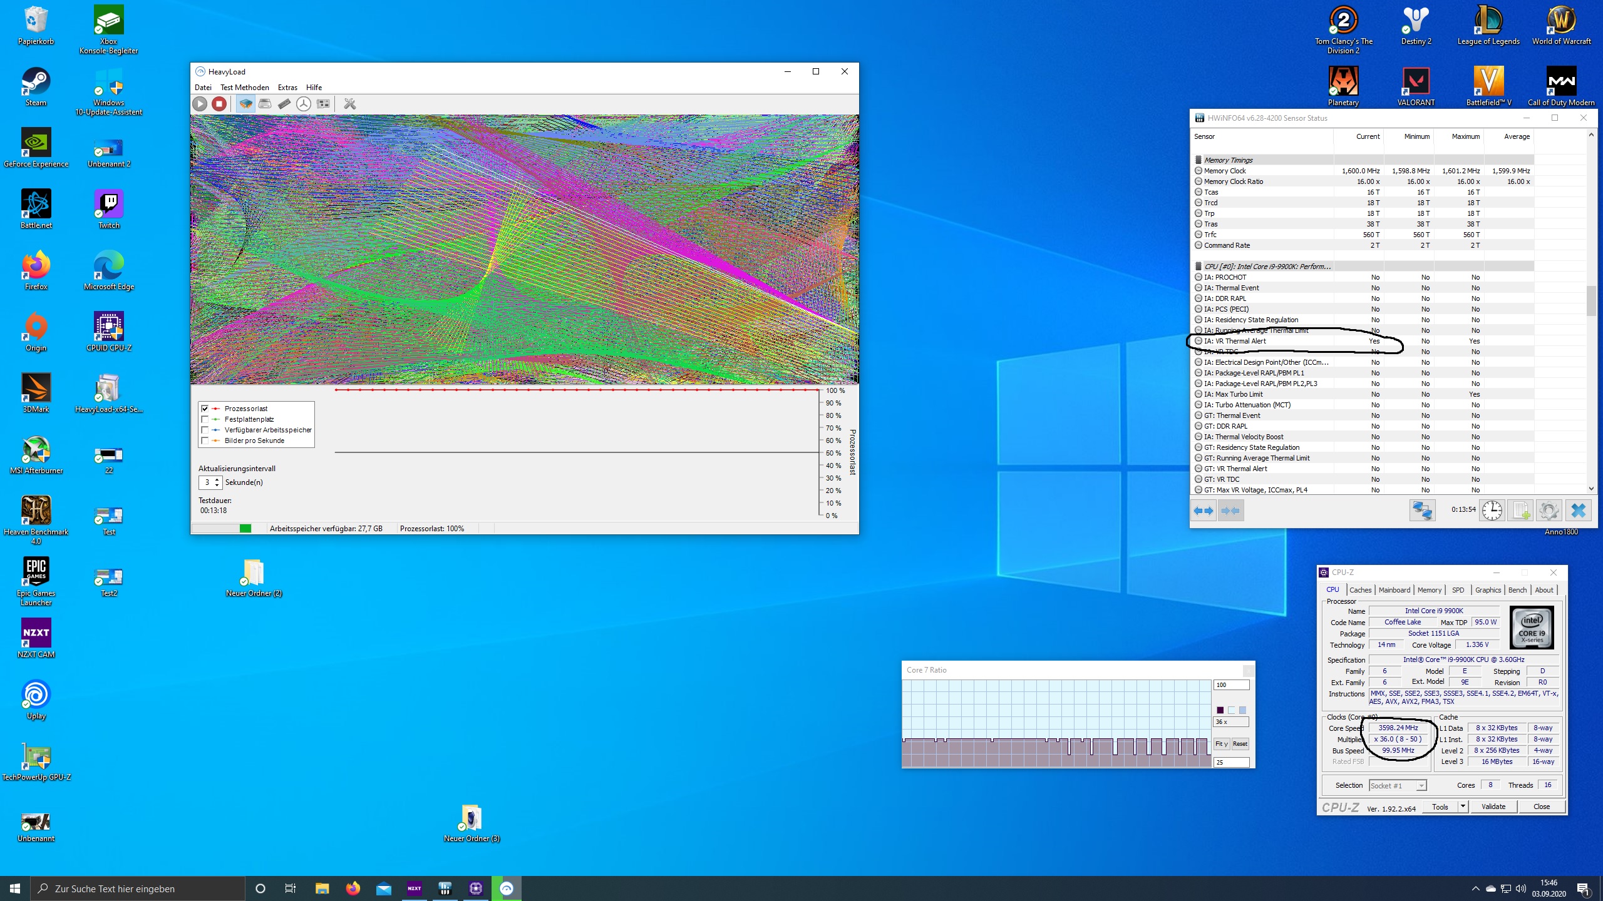Uncheck the Prozessorlast checkbox

(205, 409)
